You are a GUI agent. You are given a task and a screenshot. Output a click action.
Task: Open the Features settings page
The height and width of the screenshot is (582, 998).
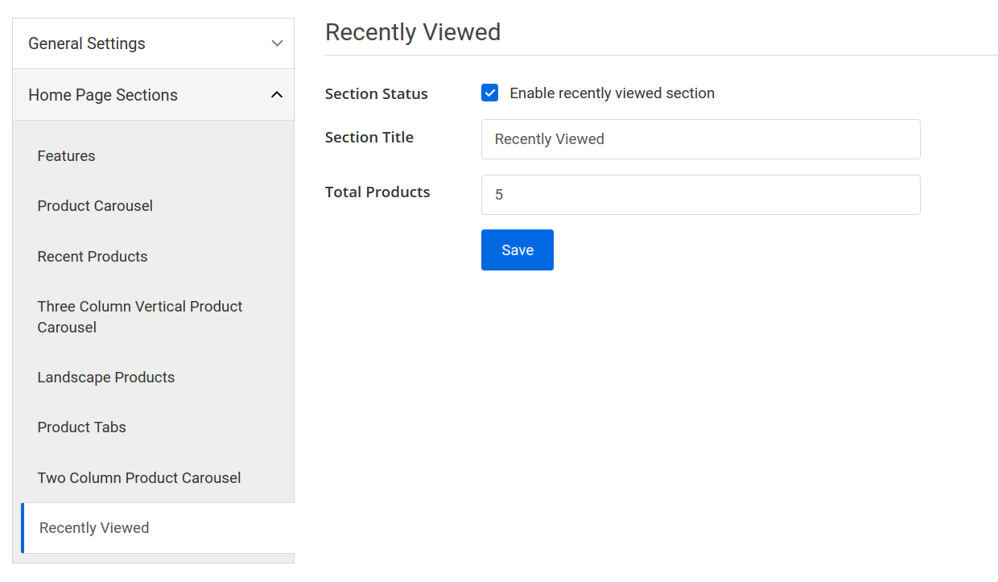(x=66, y=155)
